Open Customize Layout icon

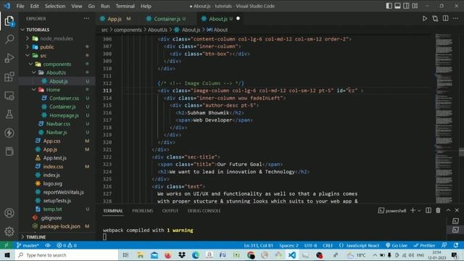[415, 6]
